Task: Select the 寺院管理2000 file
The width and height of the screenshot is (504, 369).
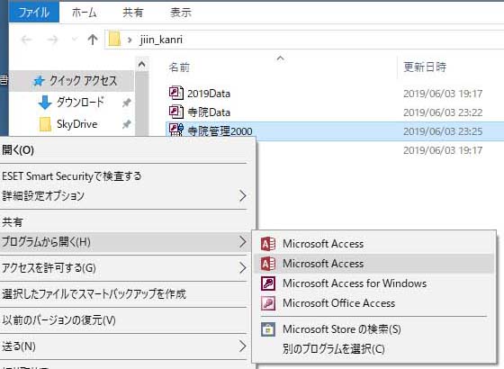Action: coord(220,131)
